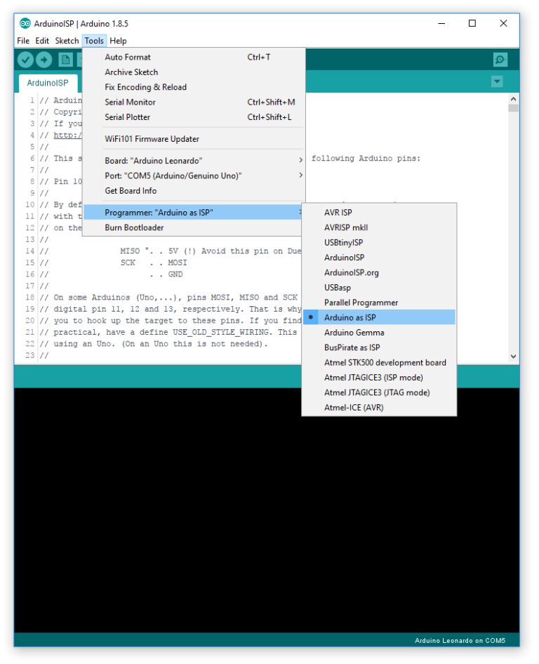This screenshot has height=664, width=539.
Task: Click "Arduino Leonardo on COM5" status text
Action: pyautogui.click(x=460, y=640)
